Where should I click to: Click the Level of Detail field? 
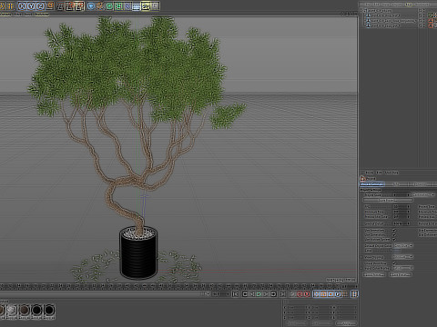[x=401, y=223]
